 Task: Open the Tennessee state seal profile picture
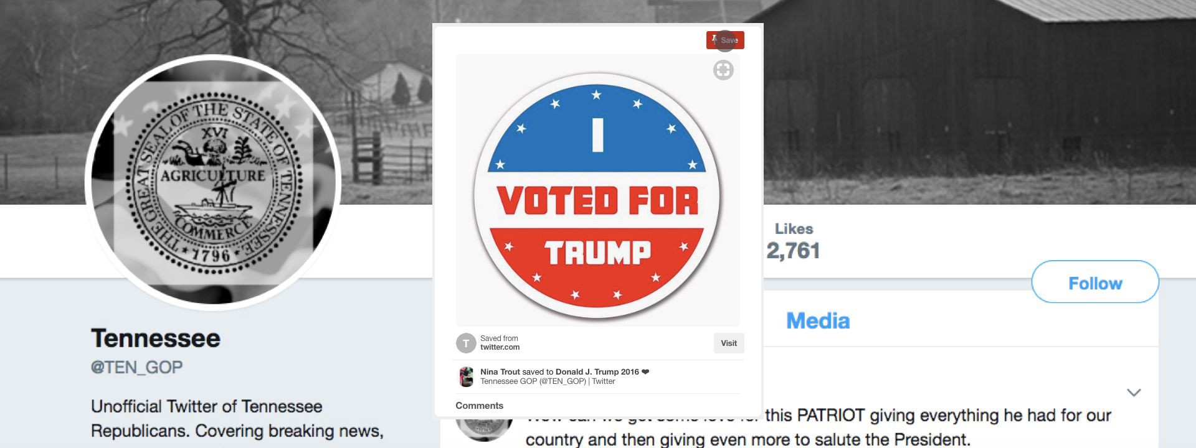coord(214,182)
